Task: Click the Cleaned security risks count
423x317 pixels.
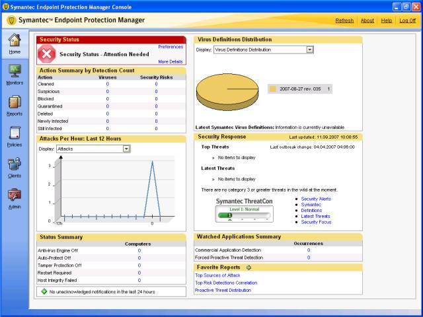Action: (x=156, y=84)
